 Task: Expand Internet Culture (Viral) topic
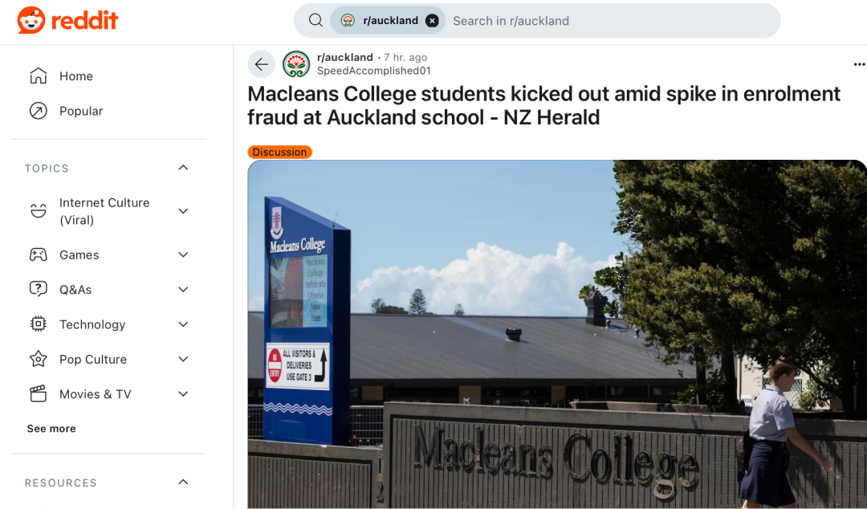[183, 211]
